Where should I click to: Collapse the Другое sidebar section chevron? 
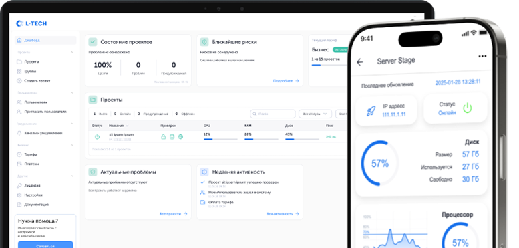tap(72, 176)
